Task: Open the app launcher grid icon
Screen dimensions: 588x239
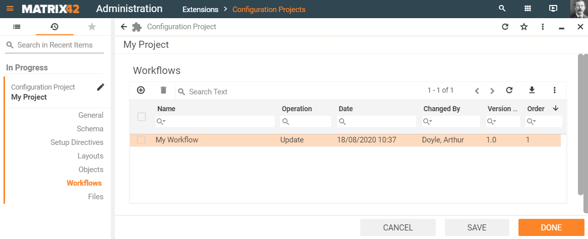Action: tap(528, 9)
